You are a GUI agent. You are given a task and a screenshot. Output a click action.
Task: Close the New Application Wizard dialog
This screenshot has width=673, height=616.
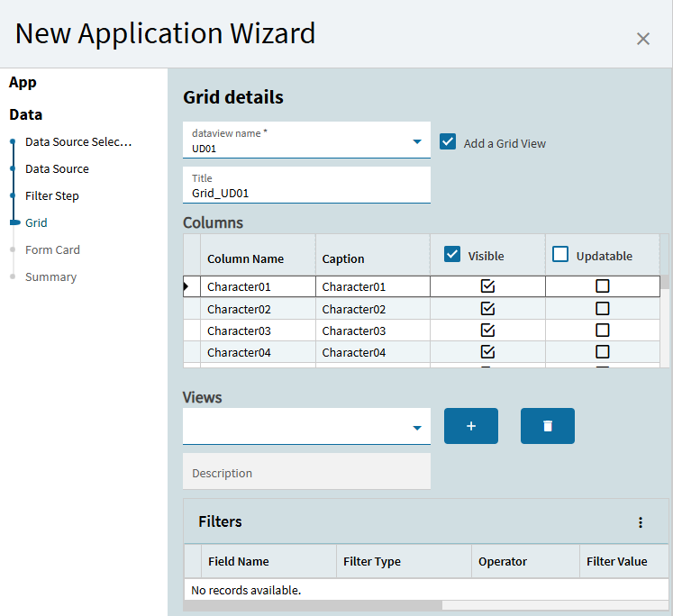tap(642, 39)
